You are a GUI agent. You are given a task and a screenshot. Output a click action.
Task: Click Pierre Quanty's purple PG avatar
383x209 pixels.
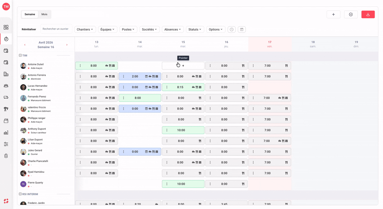[23, 184]
